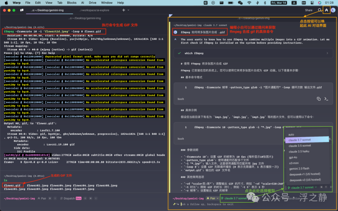Open the claude 3.7 sonnet model selector
This screenshot has height=211, width=338.
click(x=235, y=198)
